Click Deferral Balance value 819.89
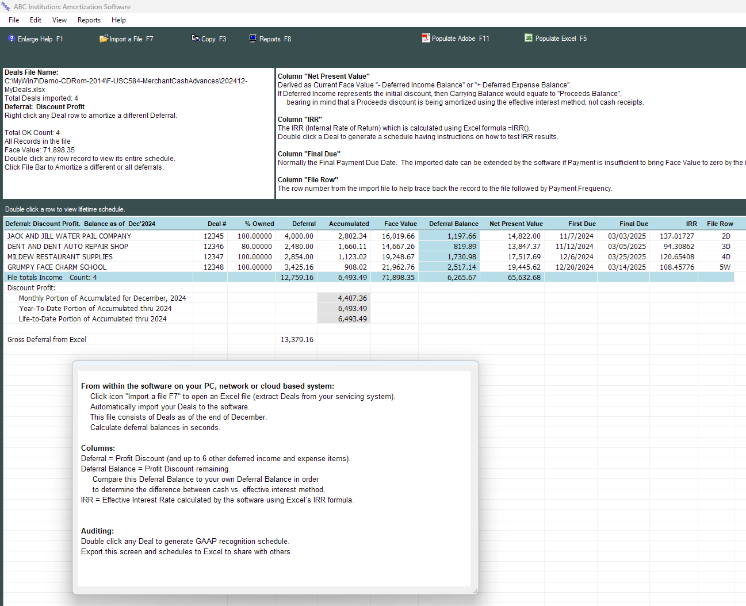The width and height of the screenshot is (746, 606). click(449, 246)
